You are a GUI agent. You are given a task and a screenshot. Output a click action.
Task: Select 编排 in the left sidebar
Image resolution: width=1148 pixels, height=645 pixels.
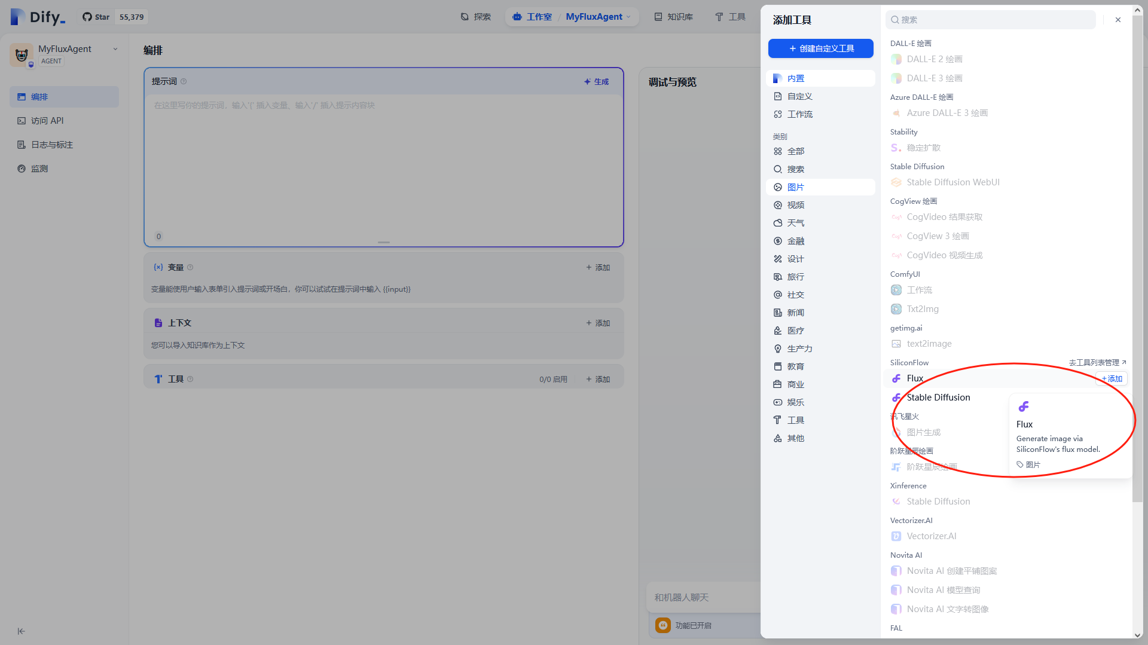(x=64, y=97)
